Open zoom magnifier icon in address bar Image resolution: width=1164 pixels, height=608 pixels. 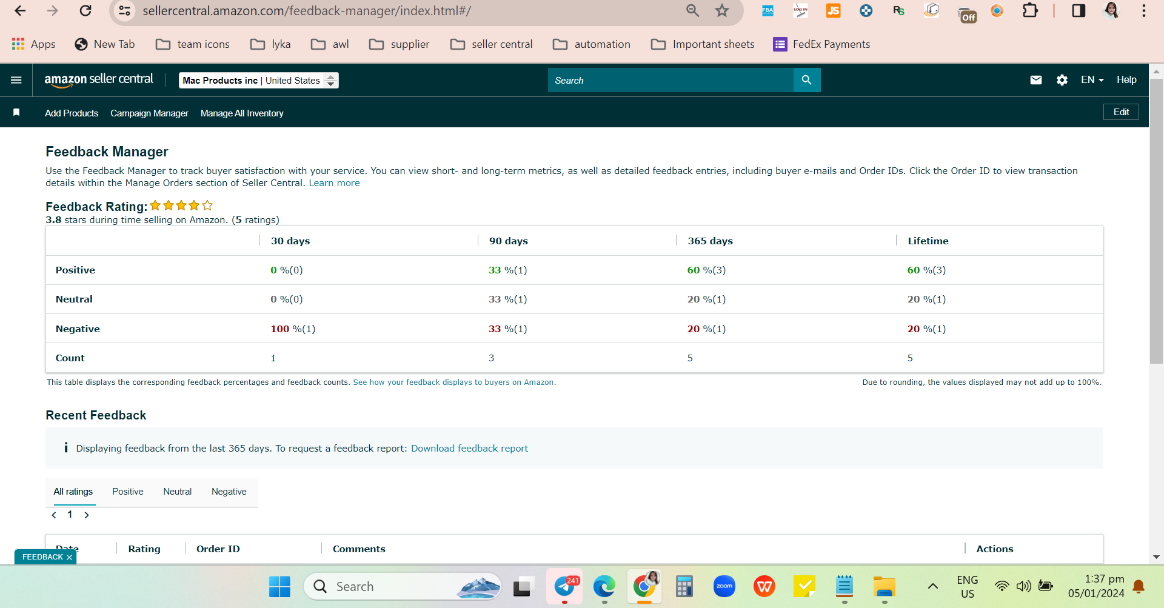coord(692,11)
